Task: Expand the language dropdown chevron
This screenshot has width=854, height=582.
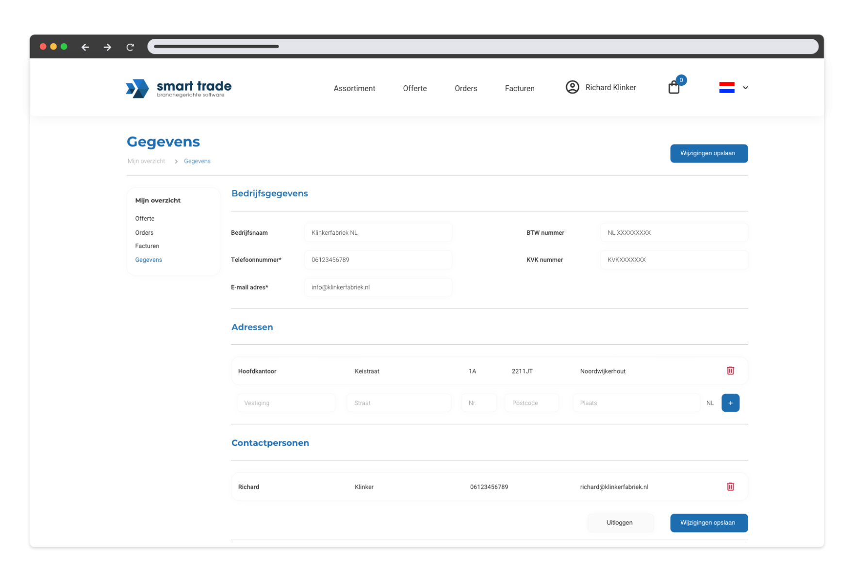Action: tap(745, 88)
